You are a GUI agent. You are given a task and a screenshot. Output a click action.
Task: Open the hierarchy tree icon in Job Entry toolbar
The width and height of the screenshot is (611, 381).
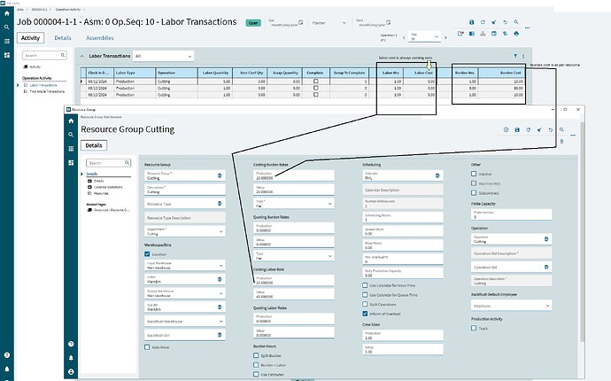coord(483,34)
